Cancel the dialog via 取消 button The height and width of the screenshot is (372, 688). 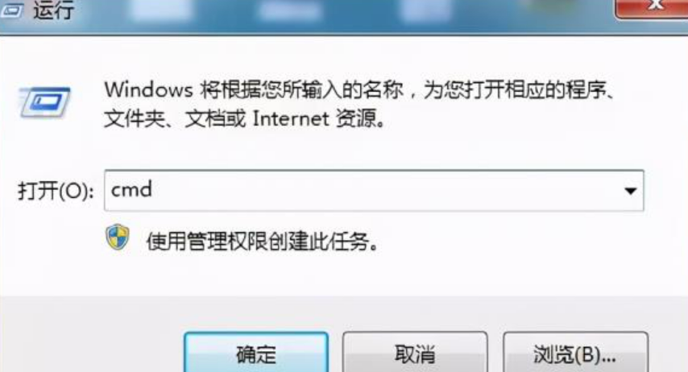pos(415,353)
